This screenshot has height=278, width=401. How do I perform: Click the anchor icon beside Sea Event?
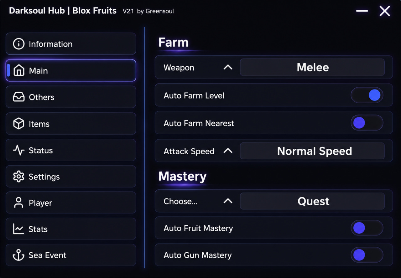point(18,255)
